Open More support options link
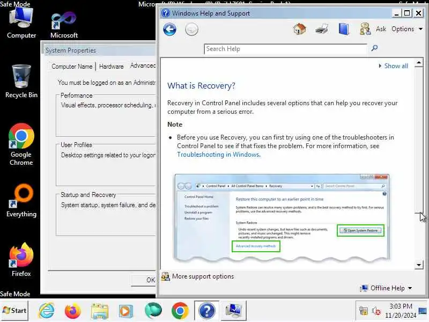The width and height of the screenshot is (429, 322). coord(203,276)
